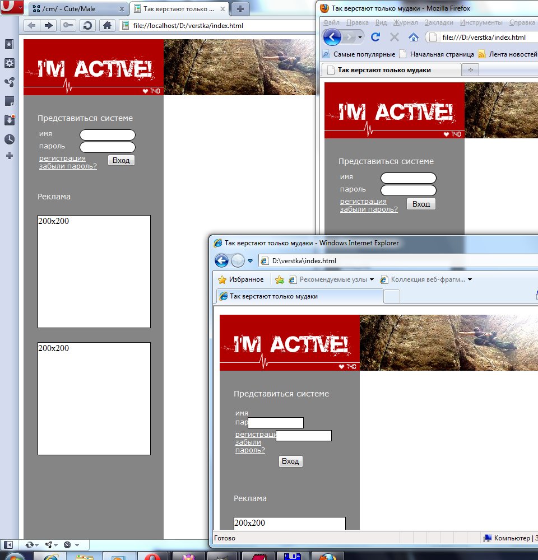Open the Инструменты menu in Firefox

point(481,22)
